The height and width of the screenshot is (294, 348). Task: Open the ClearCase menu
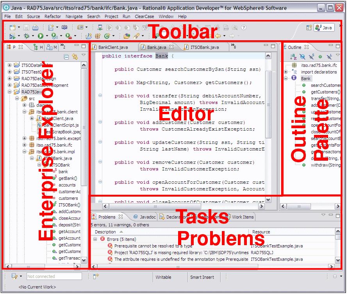pyautogui.click(x=144, y=16)
